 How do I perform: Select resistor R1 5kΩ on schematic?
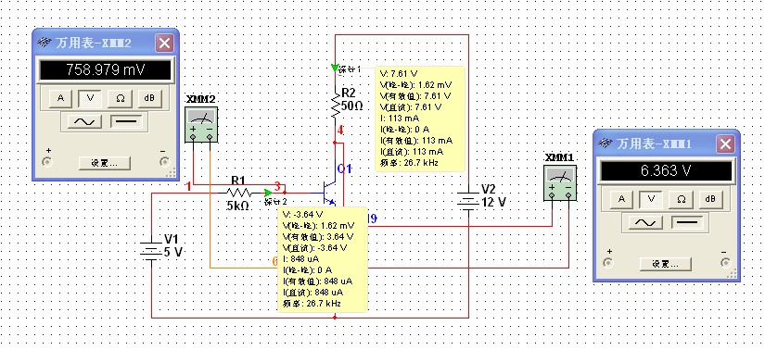pos(237,193)
